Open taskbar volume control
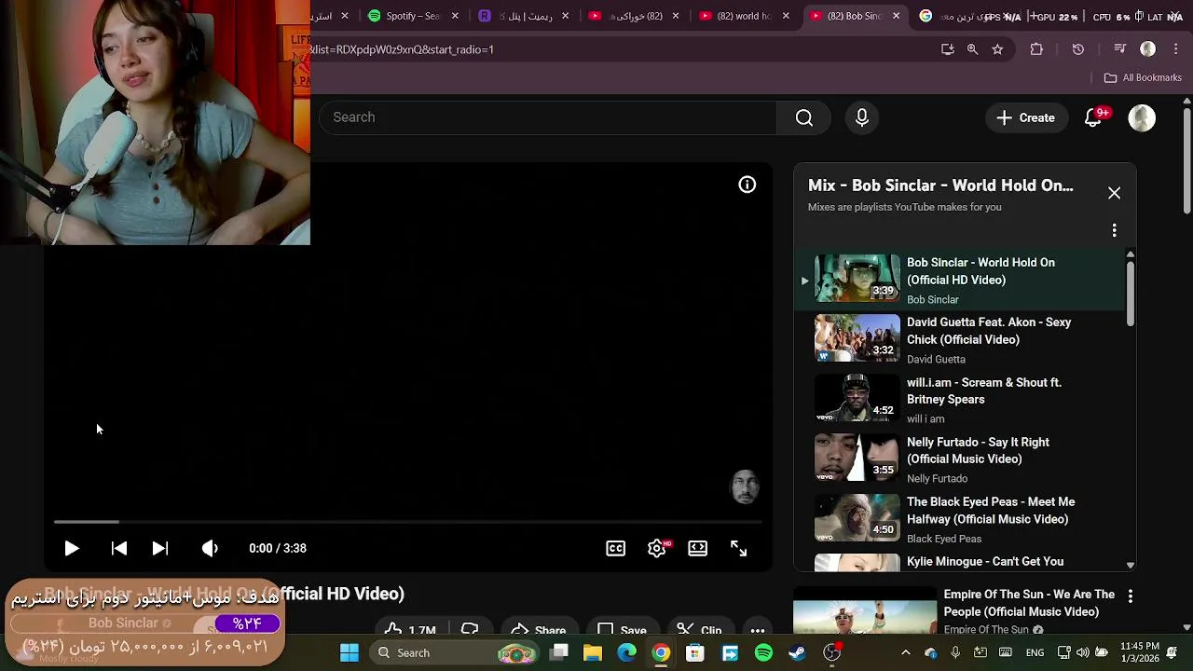Image resolution: width=1193 pixels, height=671 pixels. point(1081,653)
